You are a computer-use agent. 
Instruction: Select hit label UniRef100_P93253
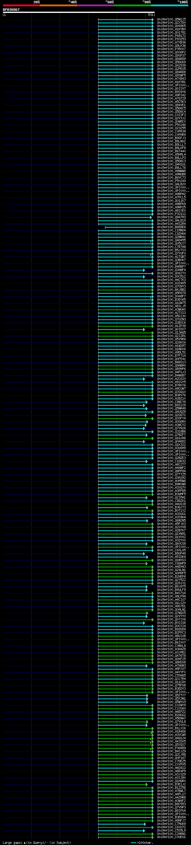click(x=171, y=39)
